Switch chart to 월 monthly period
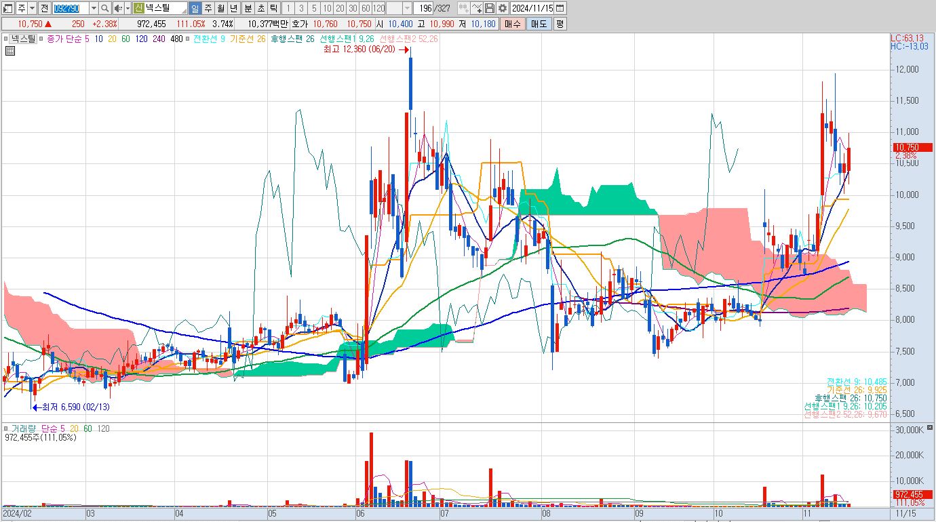Viewport: 936px width, 522px height. (221, 8)
